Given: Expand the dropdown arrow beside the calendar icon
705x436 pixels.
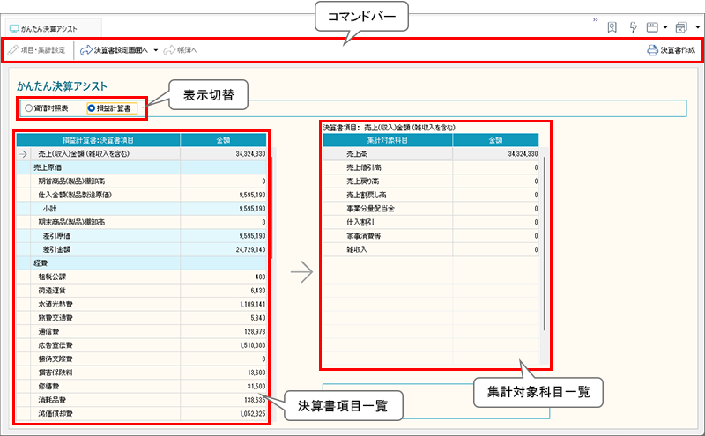Looking at the screenshot, I should coord(697,27).
